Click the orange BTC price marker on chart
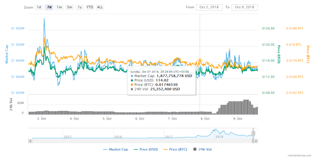The height and width of the screenshot is (161, 318). coord(200,60)
